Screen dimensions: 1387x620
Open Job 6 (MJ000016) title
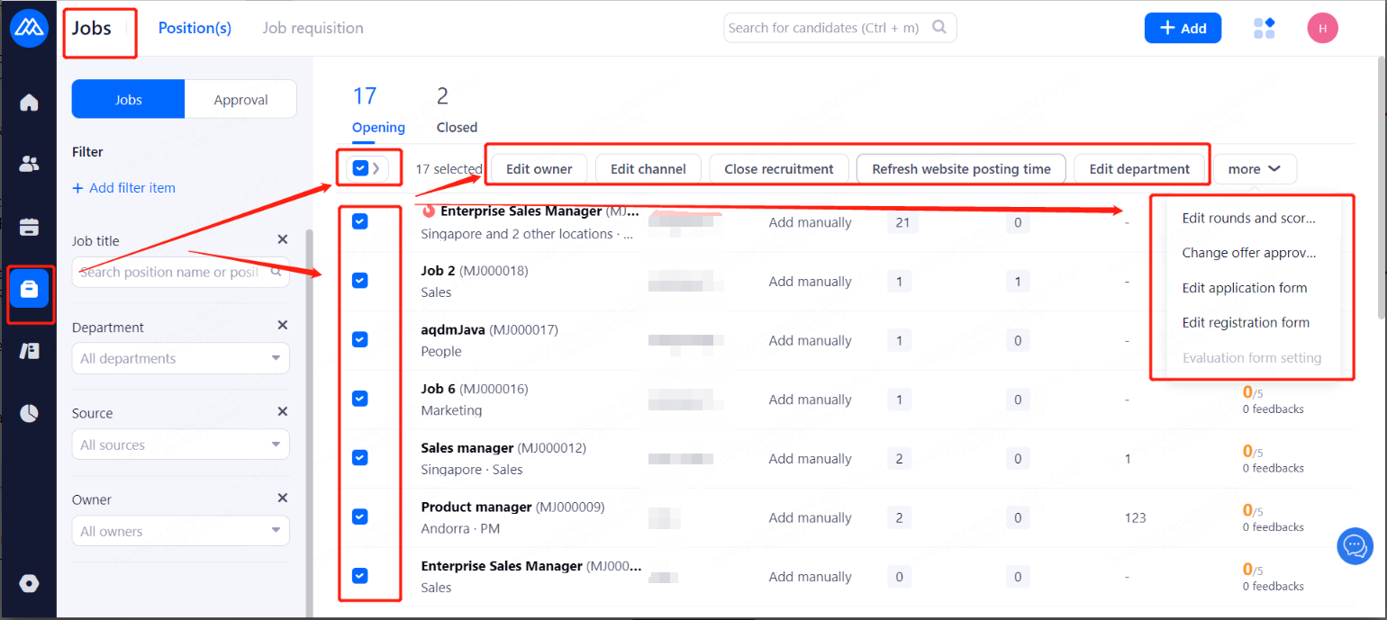475,389
